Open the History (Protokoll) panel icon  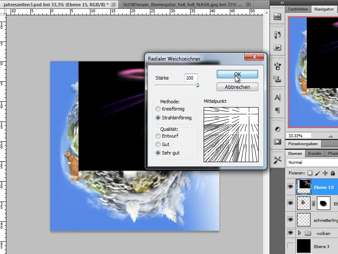(277, 35)
